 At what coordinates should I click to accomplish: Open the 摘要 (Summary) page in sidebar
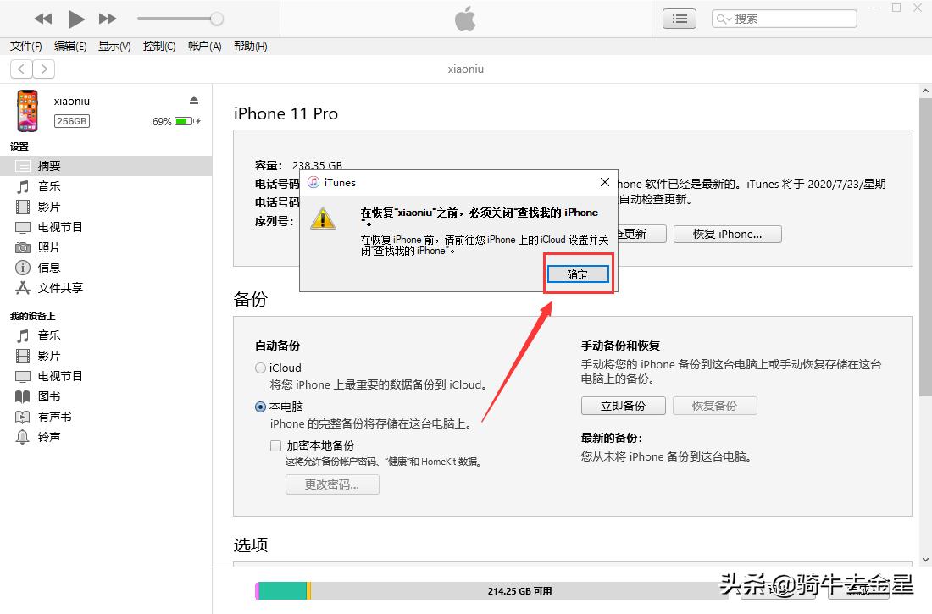pos(49,165)
